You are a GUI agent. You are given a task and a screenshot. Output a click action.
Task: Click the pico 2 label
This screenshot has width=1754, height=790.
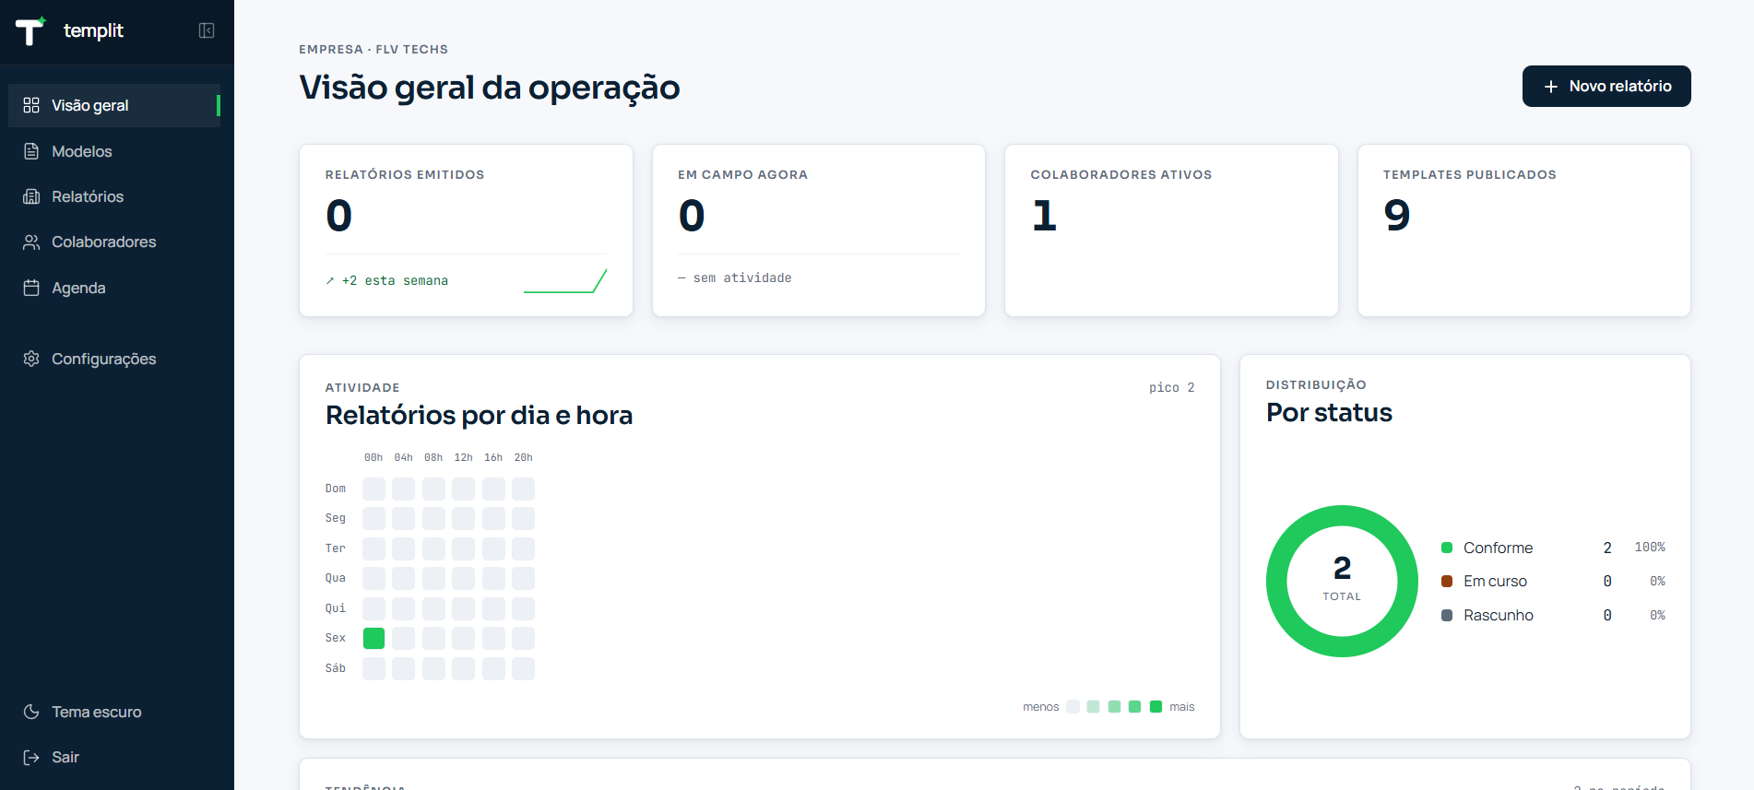(x=1171, y=388)
